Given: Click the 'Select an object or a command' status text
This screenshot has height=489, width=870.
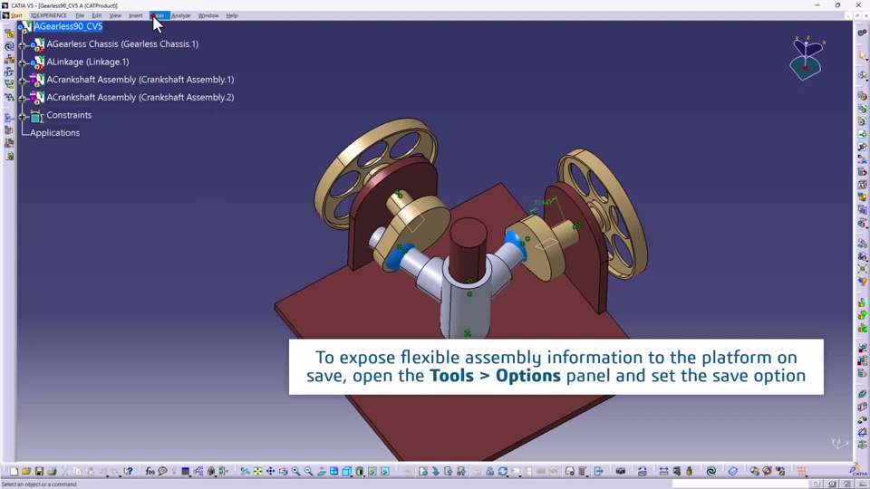Looking at the screenshot, I should coord(39,484).
